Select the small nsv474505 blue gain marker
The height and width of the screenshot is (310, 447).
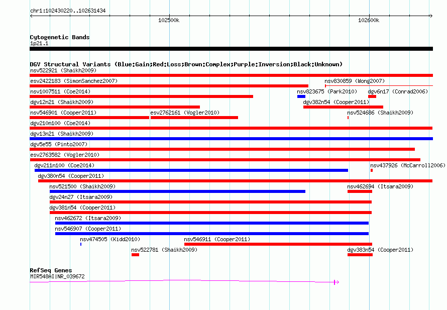[81, 244]
